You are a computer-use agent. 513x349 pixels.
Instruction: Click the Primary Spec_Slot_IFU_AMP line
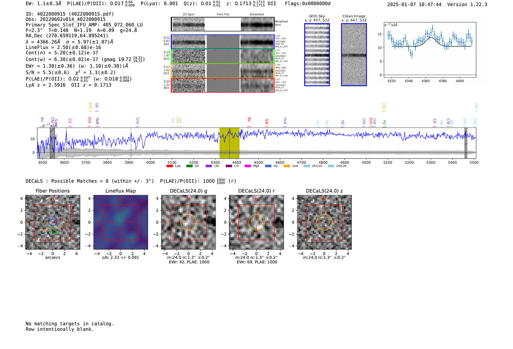tap(84, 25)
